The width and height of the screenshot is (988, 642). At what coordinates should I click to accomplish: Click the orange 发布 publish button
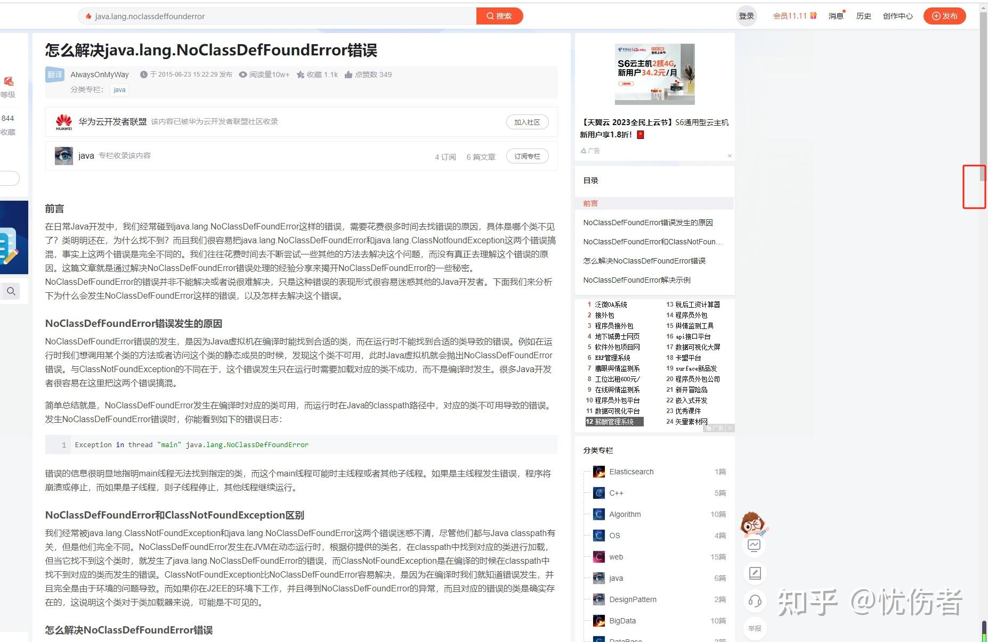tap(944, 15)
